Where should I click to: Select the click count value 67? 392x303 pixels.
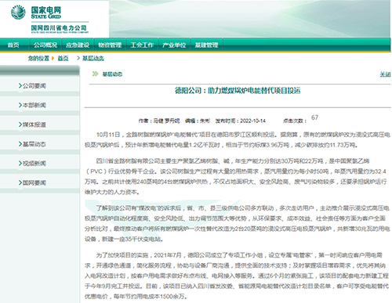tap(314, 117)
